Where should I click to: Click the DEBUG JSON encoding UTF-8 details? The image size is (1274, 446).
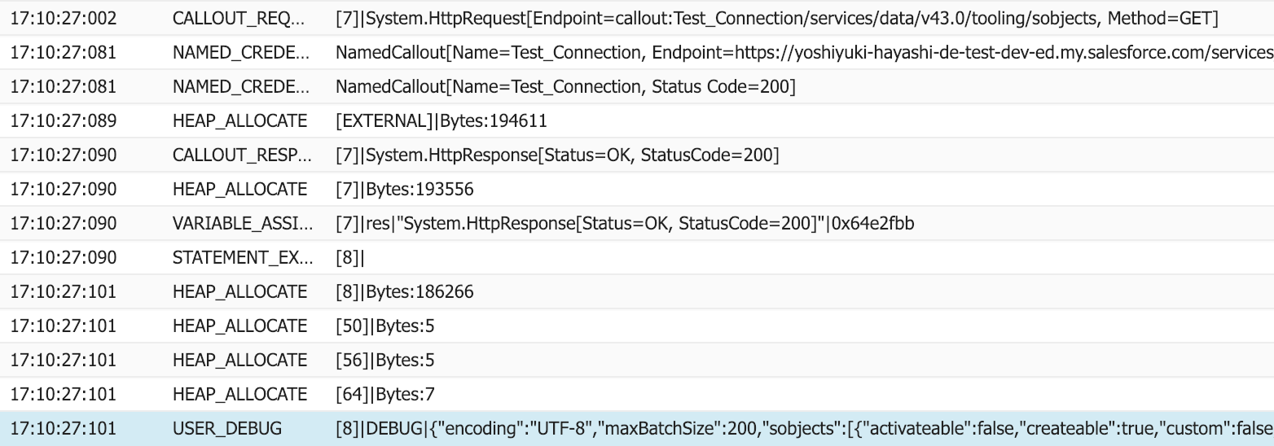[803, 429]
